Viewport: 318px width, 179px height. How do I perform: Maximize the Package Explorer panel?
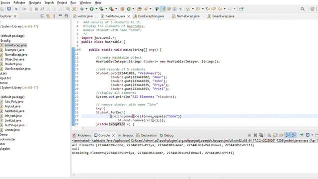click(66, 16)
